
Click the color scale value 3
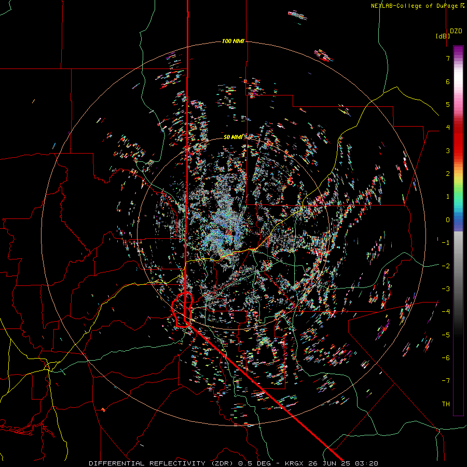[x=448, y=150]
